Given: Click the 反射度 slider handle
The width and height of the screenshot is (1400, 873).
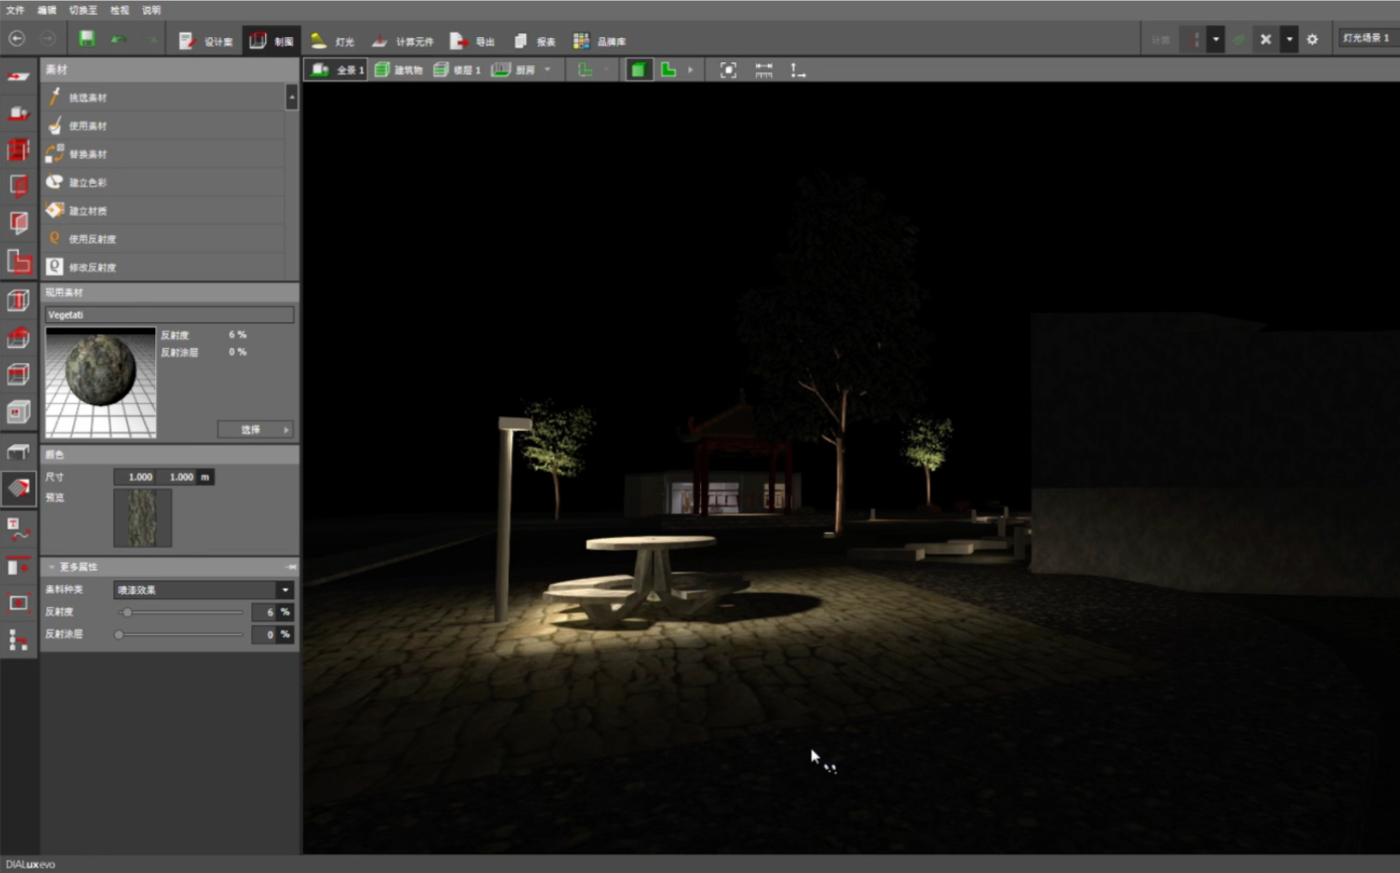Looking at the screenshot, I should point(127,612).
